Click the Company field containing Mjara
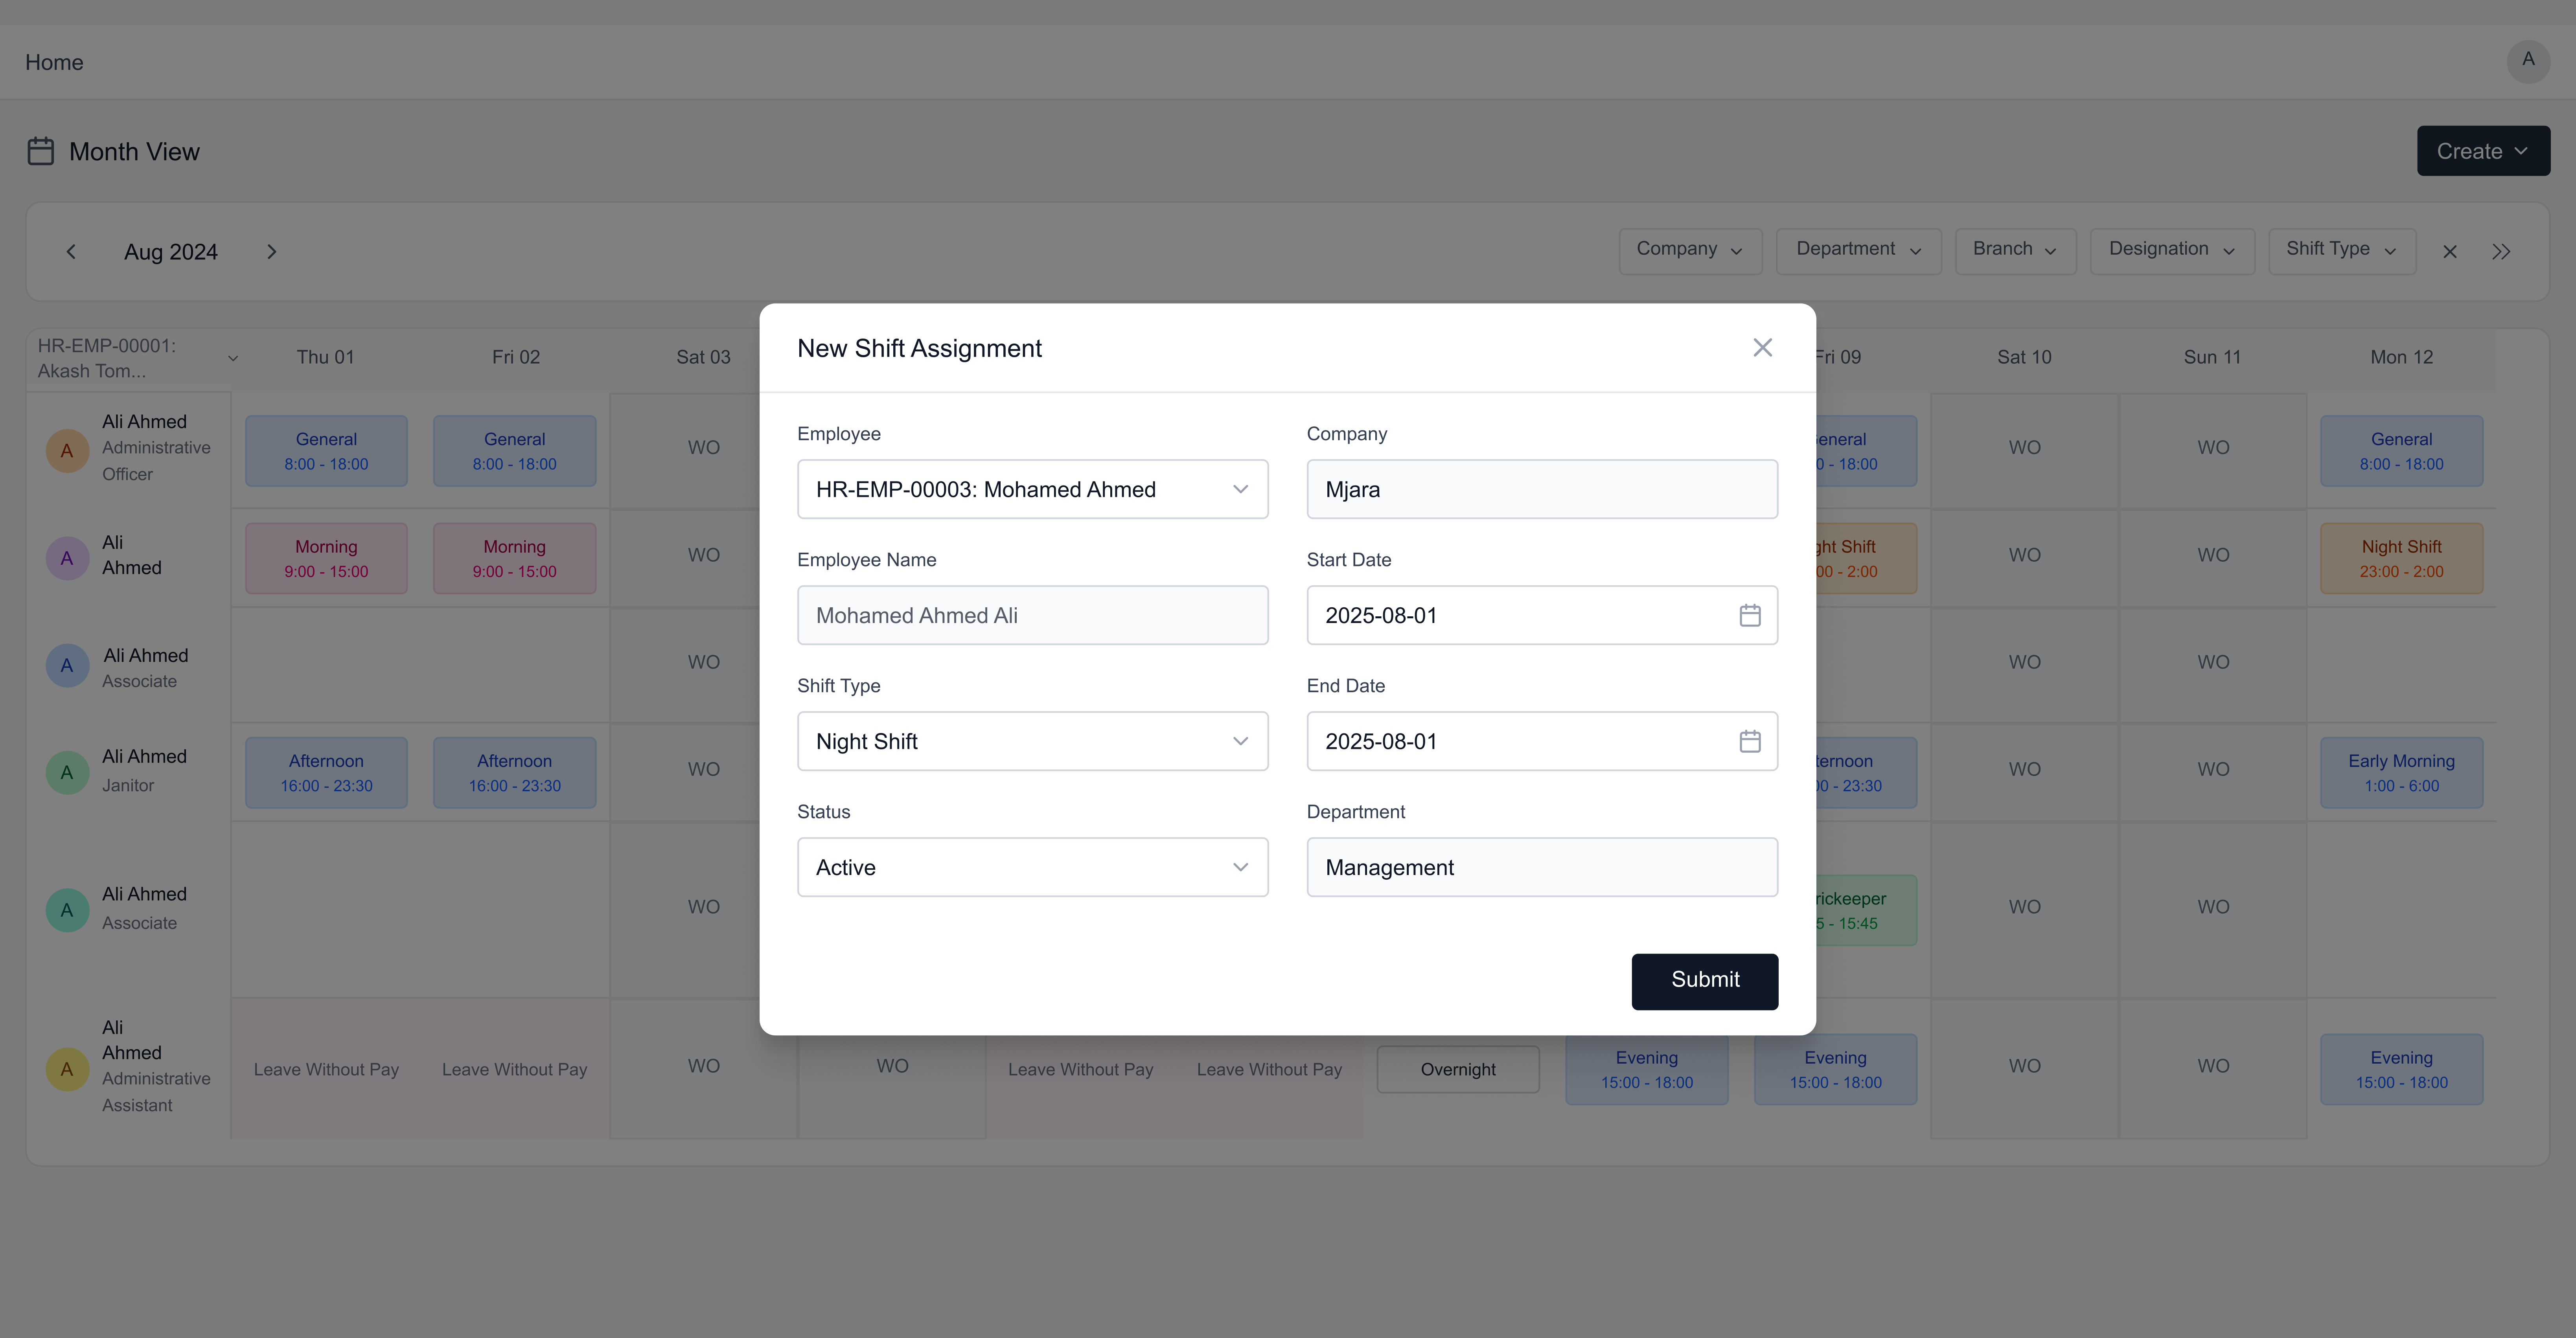 [1541, 489]
